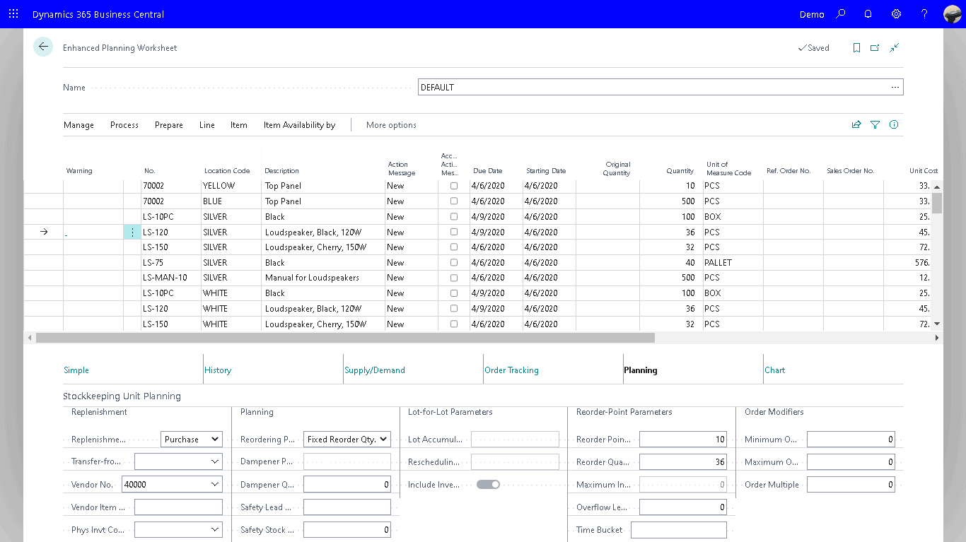This screenshot has width=966, height=542.
Task: Expand the Reordering Policy dropdown
Action: 347,440
